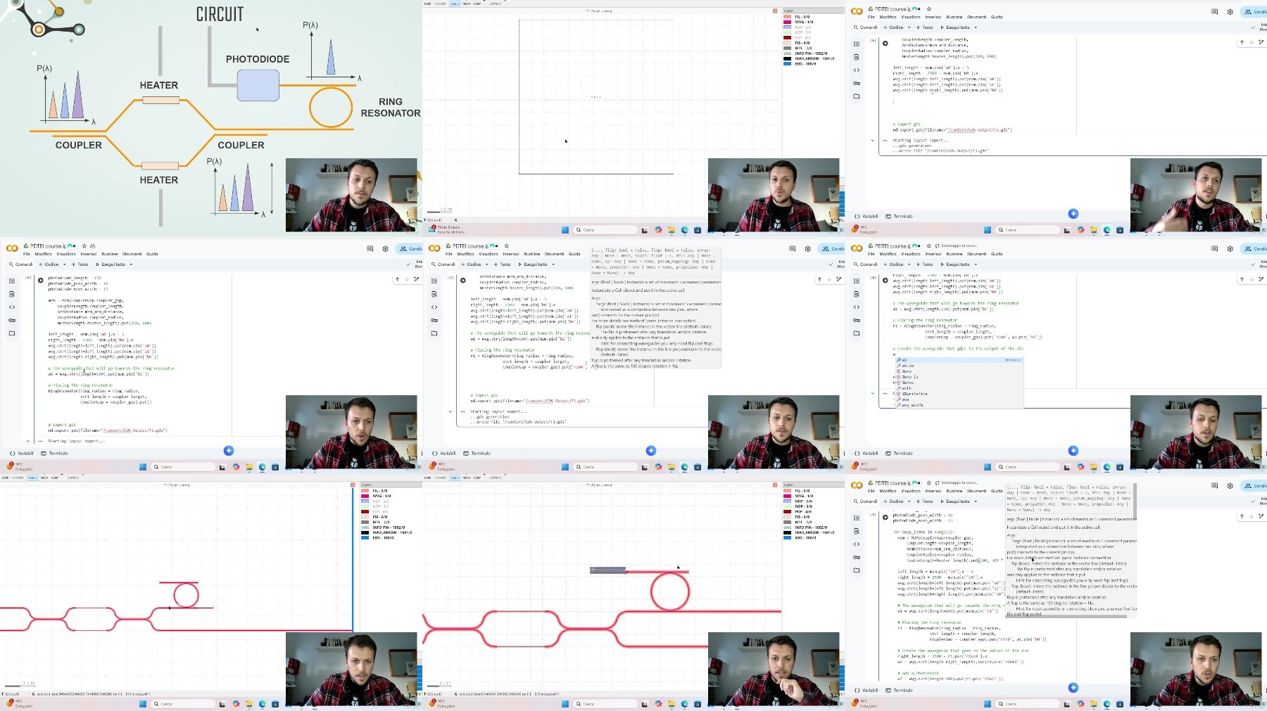Click cell edit pencil icon in photodiode_length notebook frame
Viewport: 1267px width, 711px height.
click(416, 279)
